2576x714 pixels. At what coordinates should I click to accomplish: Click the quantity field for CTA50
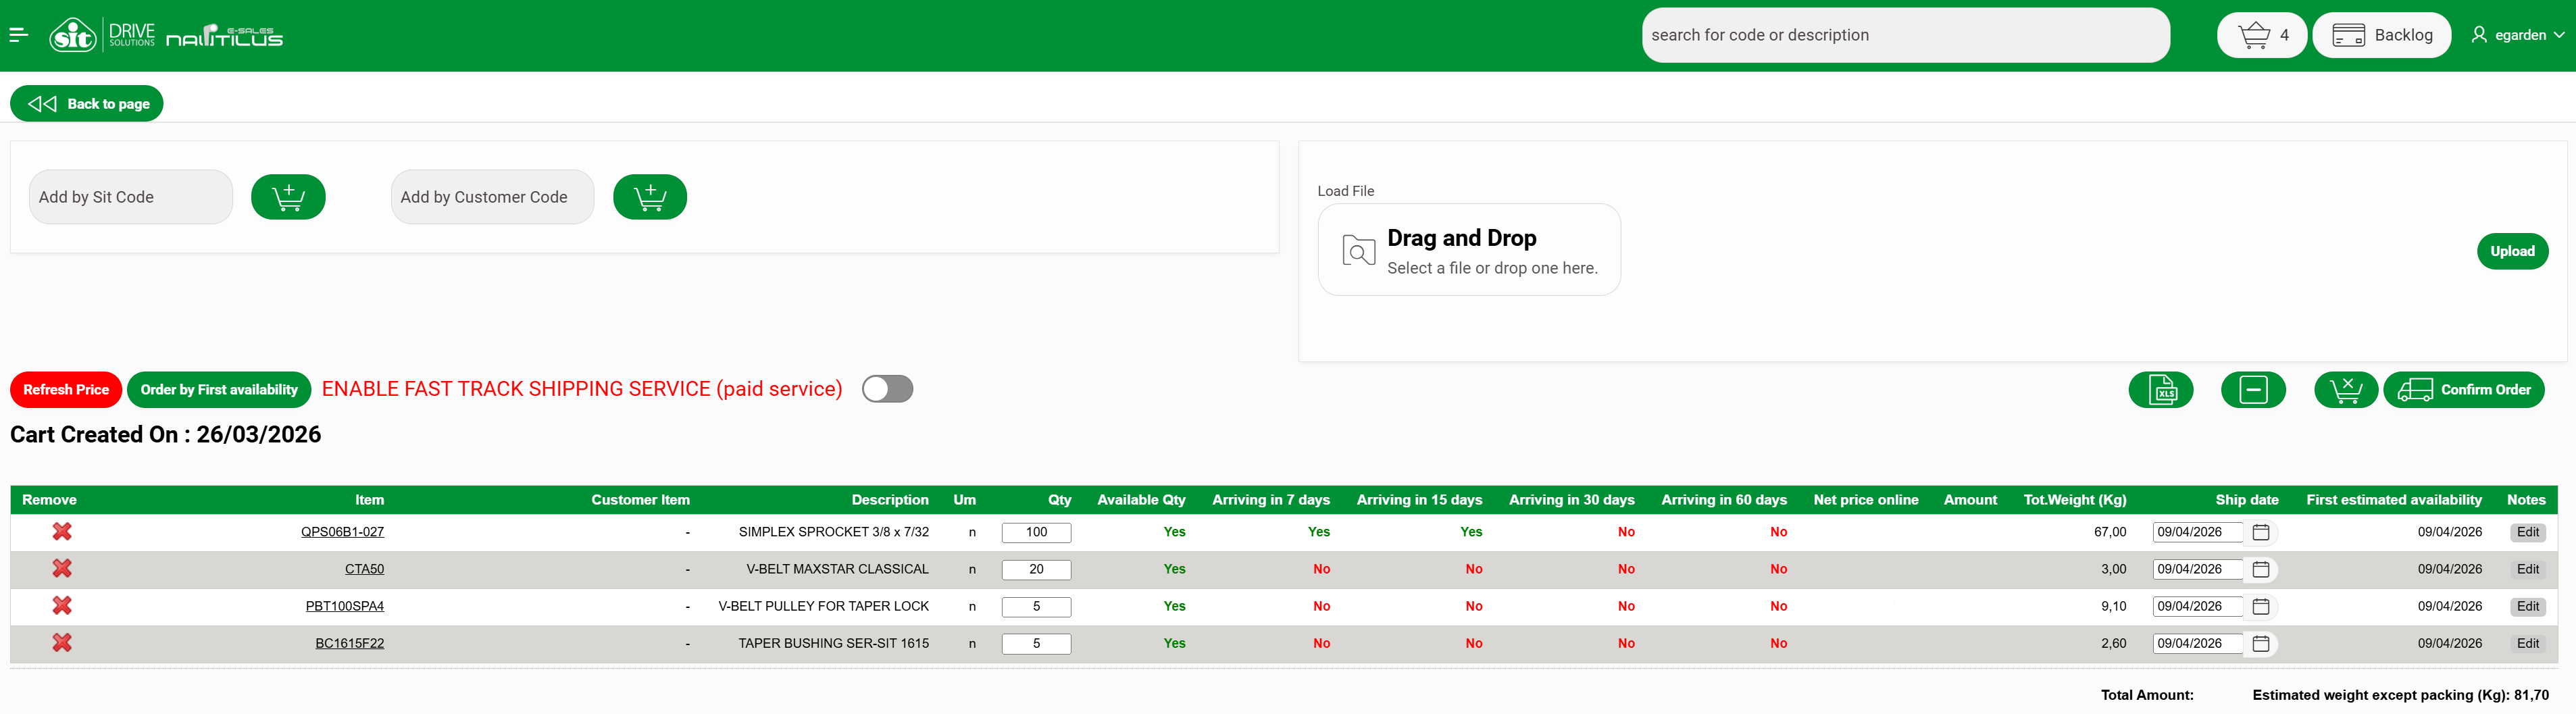coord(1036,569)
